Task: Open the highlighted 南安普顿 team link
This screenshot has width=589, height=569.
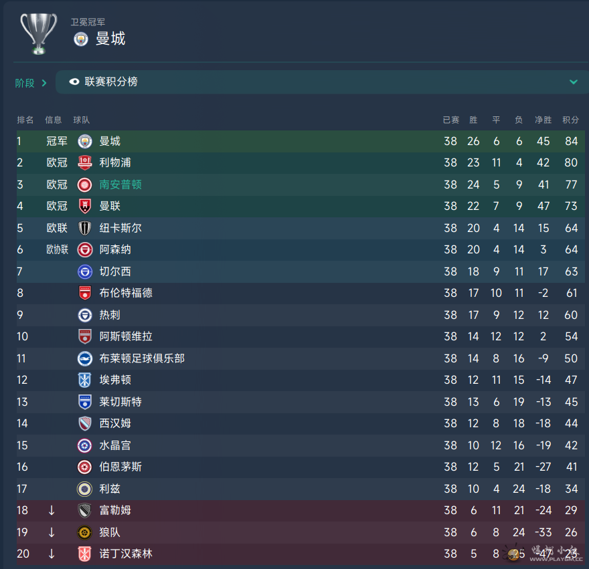Action: (120, 185)
